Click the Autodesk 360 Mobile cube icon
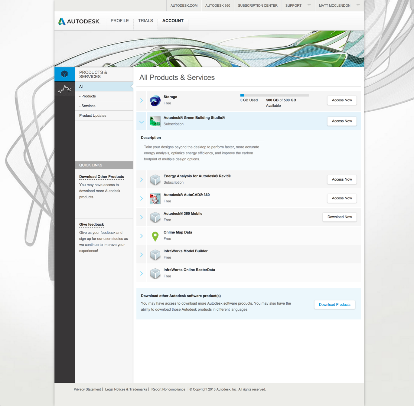414x406 pixels. [155, 217]
